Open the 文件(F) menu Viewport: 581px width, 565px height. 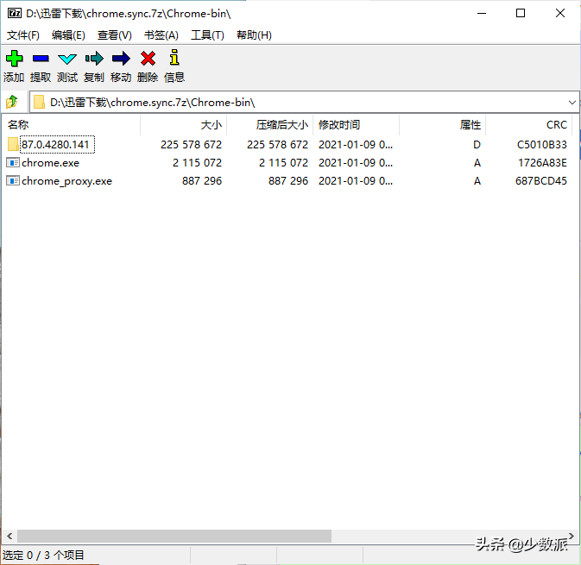click(x=23, y=35)
